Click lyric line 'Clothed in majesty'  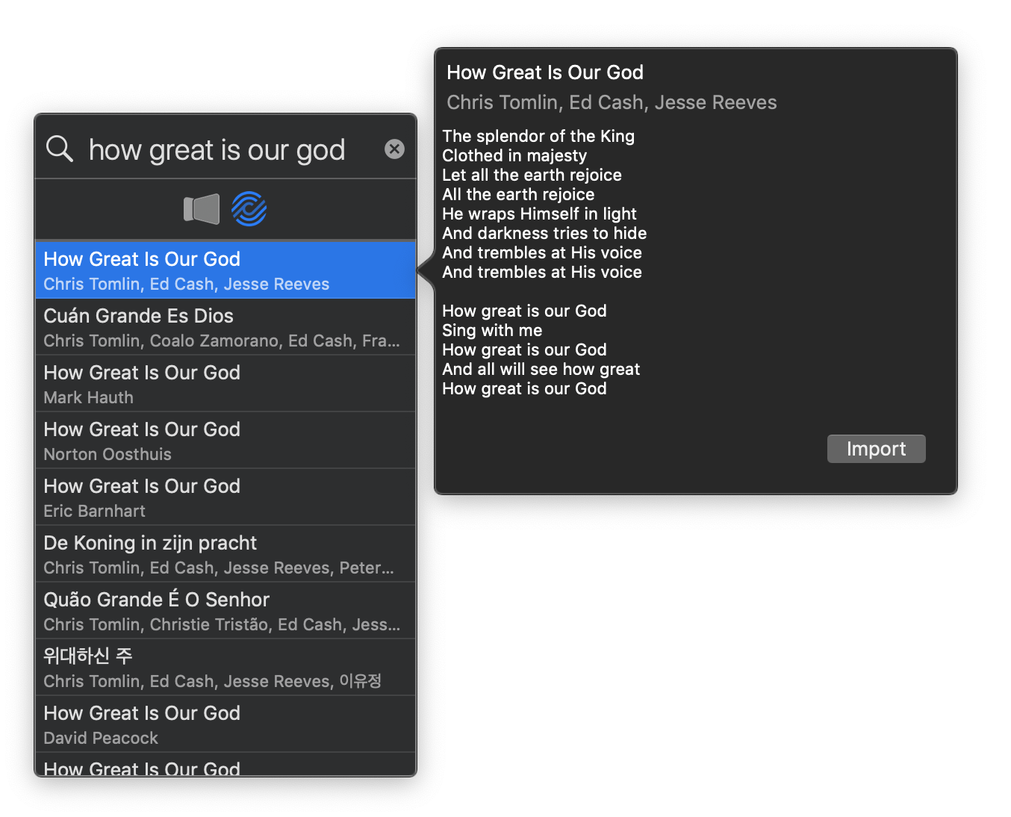pos(514,155)
